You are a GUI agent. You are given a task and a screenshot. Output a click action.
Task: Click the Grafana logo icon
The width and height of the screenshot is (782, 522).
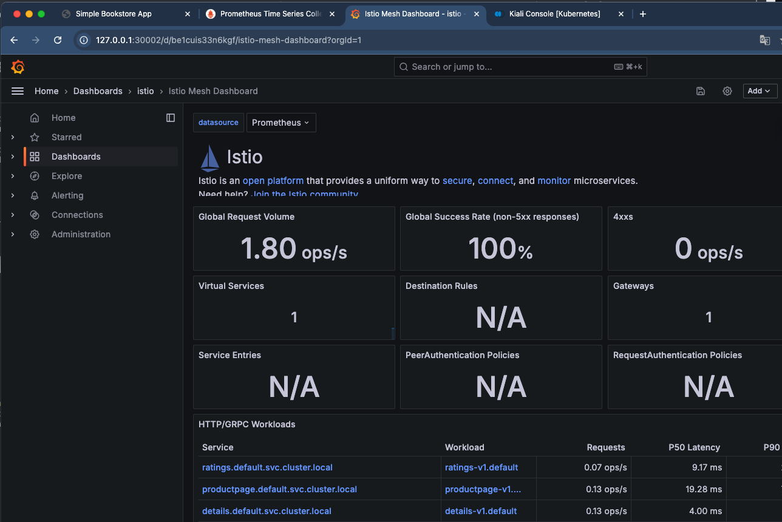pos(18,67)
